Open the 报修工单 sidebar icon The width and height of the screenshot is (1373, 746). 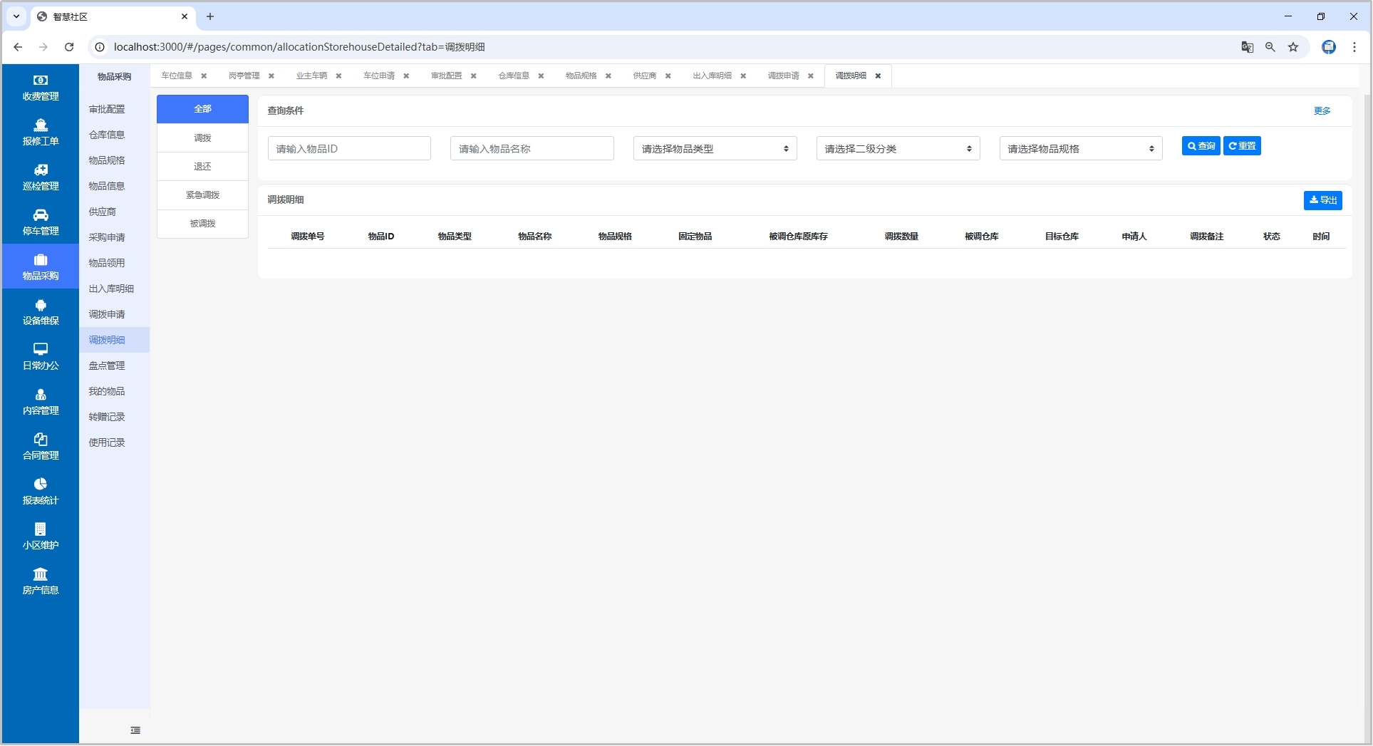click(41, 125)
